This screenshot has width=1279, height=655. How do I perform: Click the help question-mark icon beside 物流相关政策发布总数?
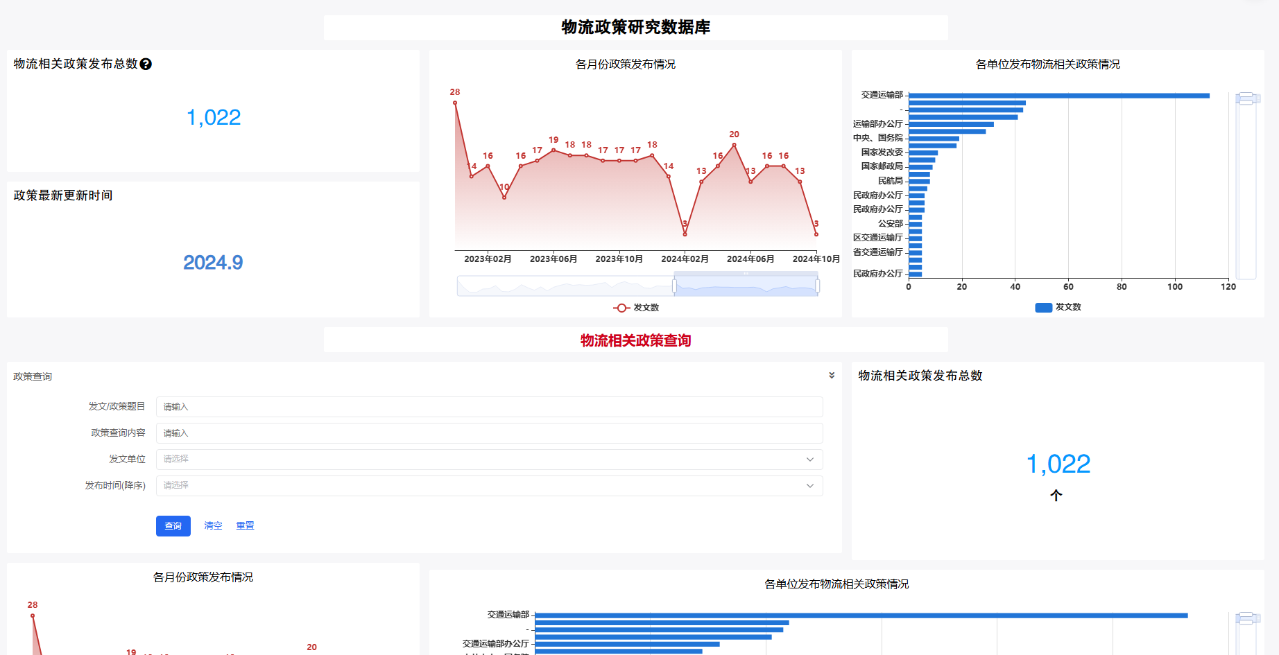(x=146, y=64)
